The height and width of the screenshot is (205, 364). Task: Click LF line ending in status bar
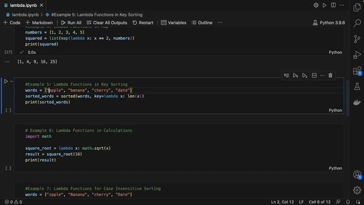tap(301, 202)
